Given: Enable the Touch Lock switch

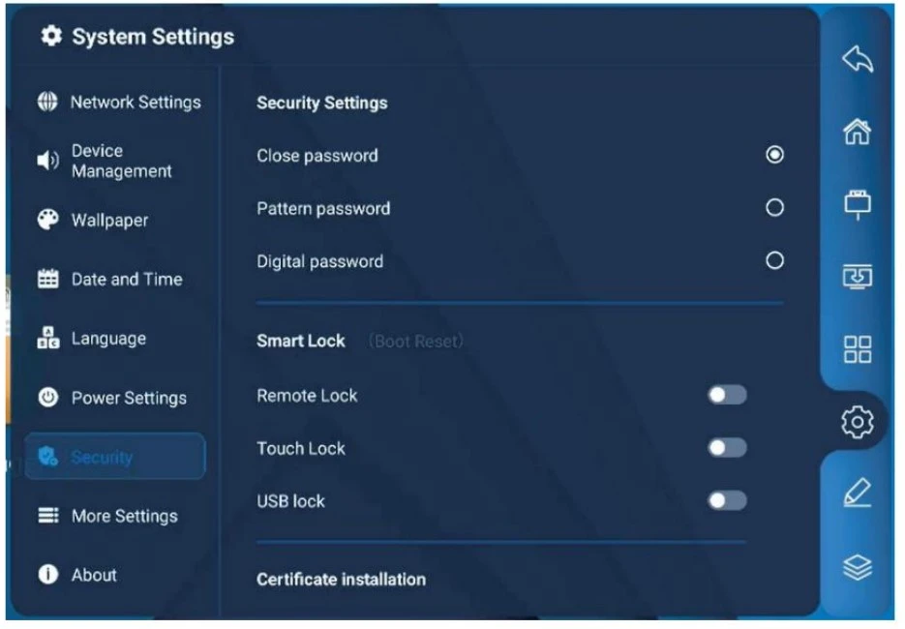Looking at the screenshot, I should 727,448.
